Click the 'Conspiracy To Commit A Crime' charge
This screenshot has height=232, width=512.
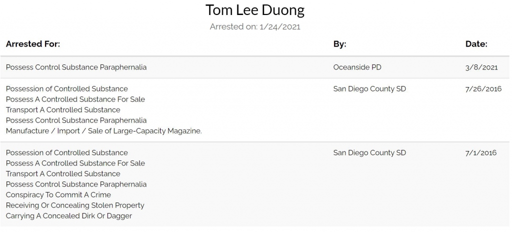coord(58,194)
